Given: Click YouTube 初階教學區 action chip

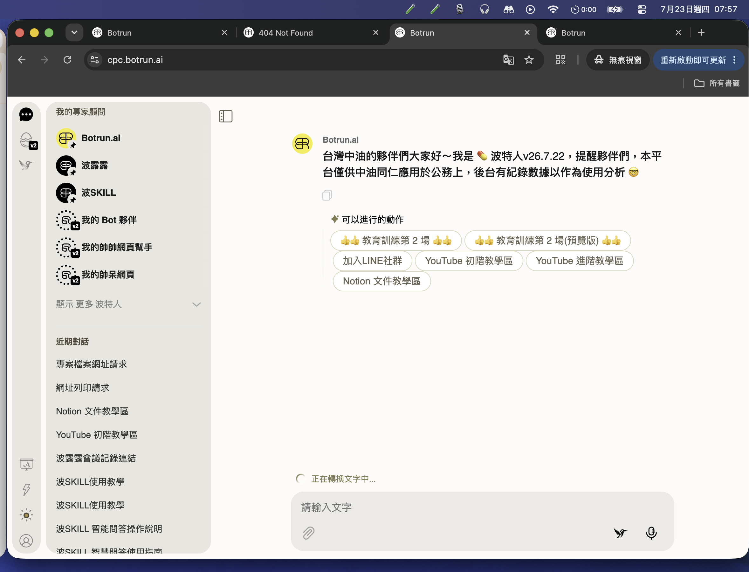Looking at the screenshot, I should coord(469,261).
